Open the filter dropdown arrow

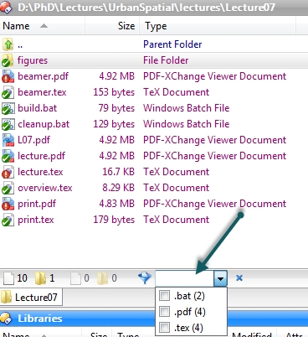(220, 278)
